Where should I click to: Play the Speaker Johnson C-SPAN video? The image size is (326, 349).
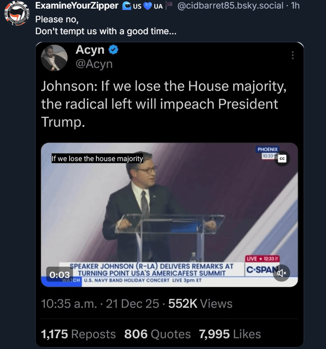coord(169,214)
